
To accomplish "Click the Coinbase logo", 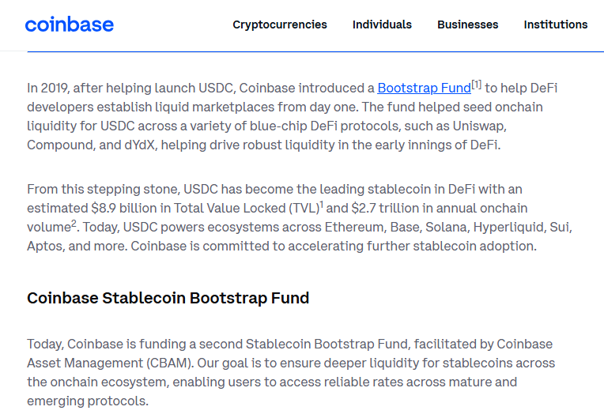I will point(70,24).
